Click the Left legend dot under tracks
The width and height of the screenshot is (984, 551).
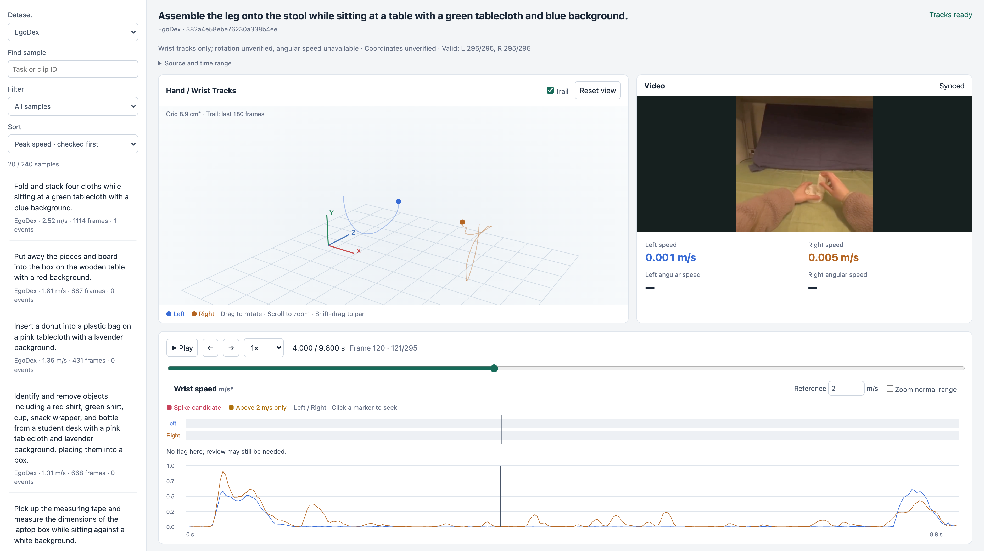[169, 314]
